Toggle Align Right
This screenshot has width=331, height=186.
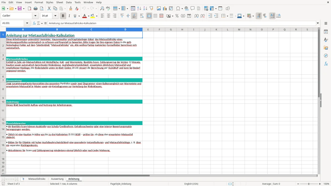coord(114,16)
